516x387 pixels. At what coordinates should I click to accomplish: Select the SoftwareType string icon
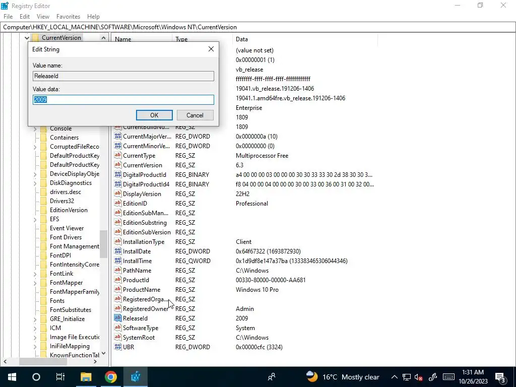coord(117,328)
